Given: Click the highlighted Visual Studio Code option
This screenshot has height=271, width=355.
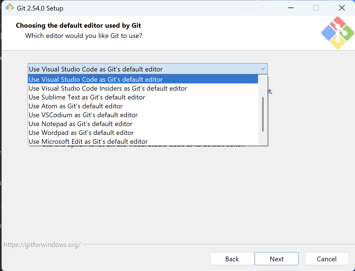Looking at the screenshot, I should point(96,80).
